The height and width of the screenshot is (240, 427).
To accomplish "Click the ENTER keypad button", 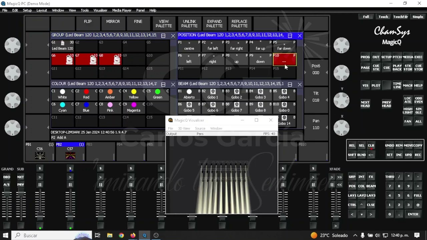I will pos(413,214).
